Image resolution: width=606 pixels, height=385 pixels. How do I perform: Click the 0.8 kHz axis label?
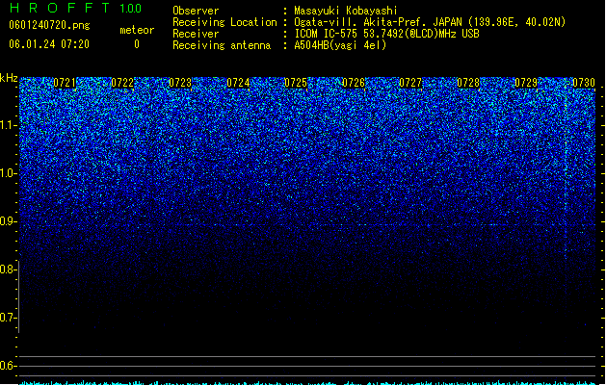point(8,269)
